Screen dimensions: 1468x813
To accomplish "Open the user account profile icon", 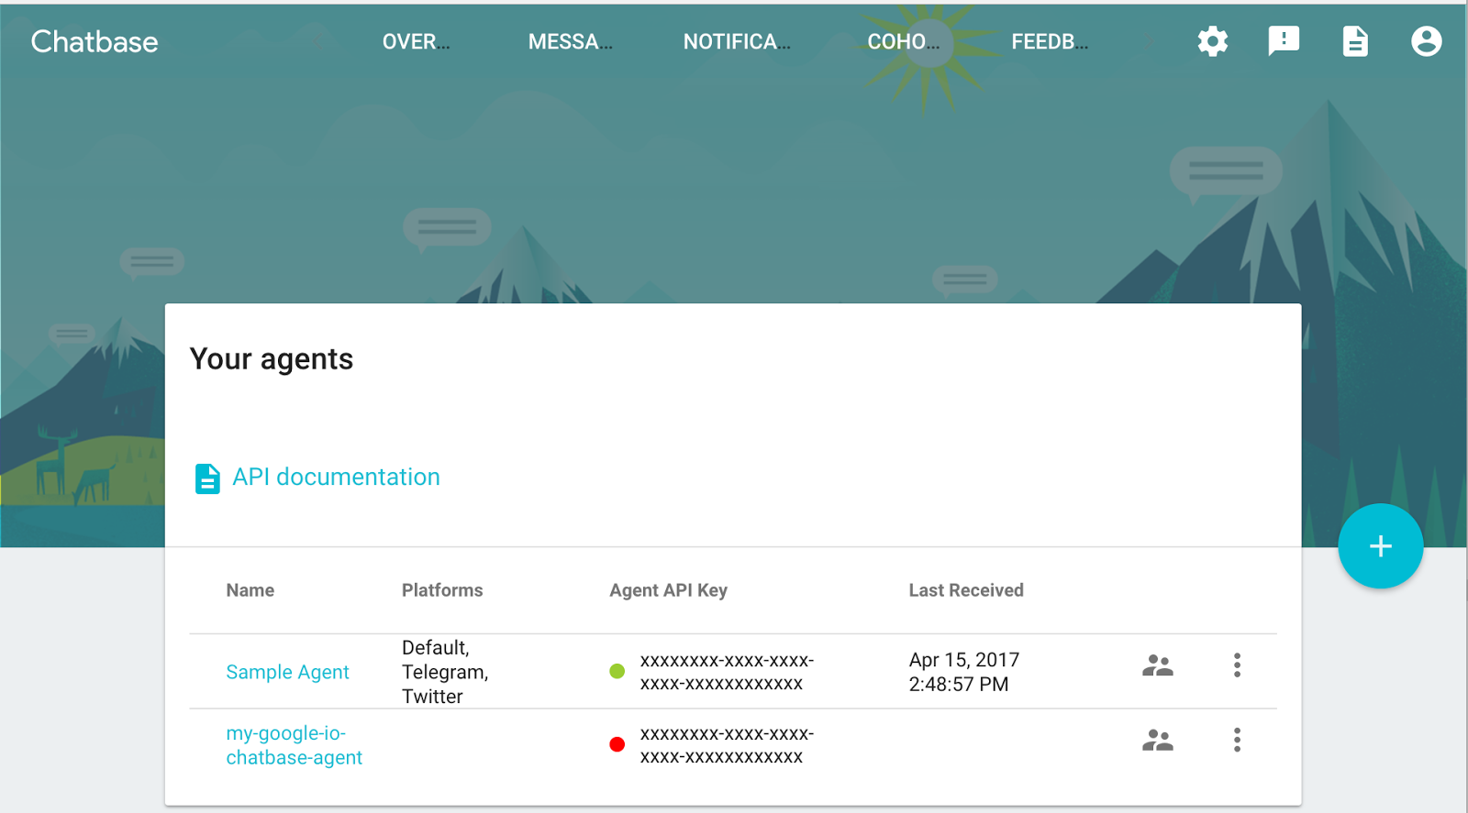I will click(1427, 41).
